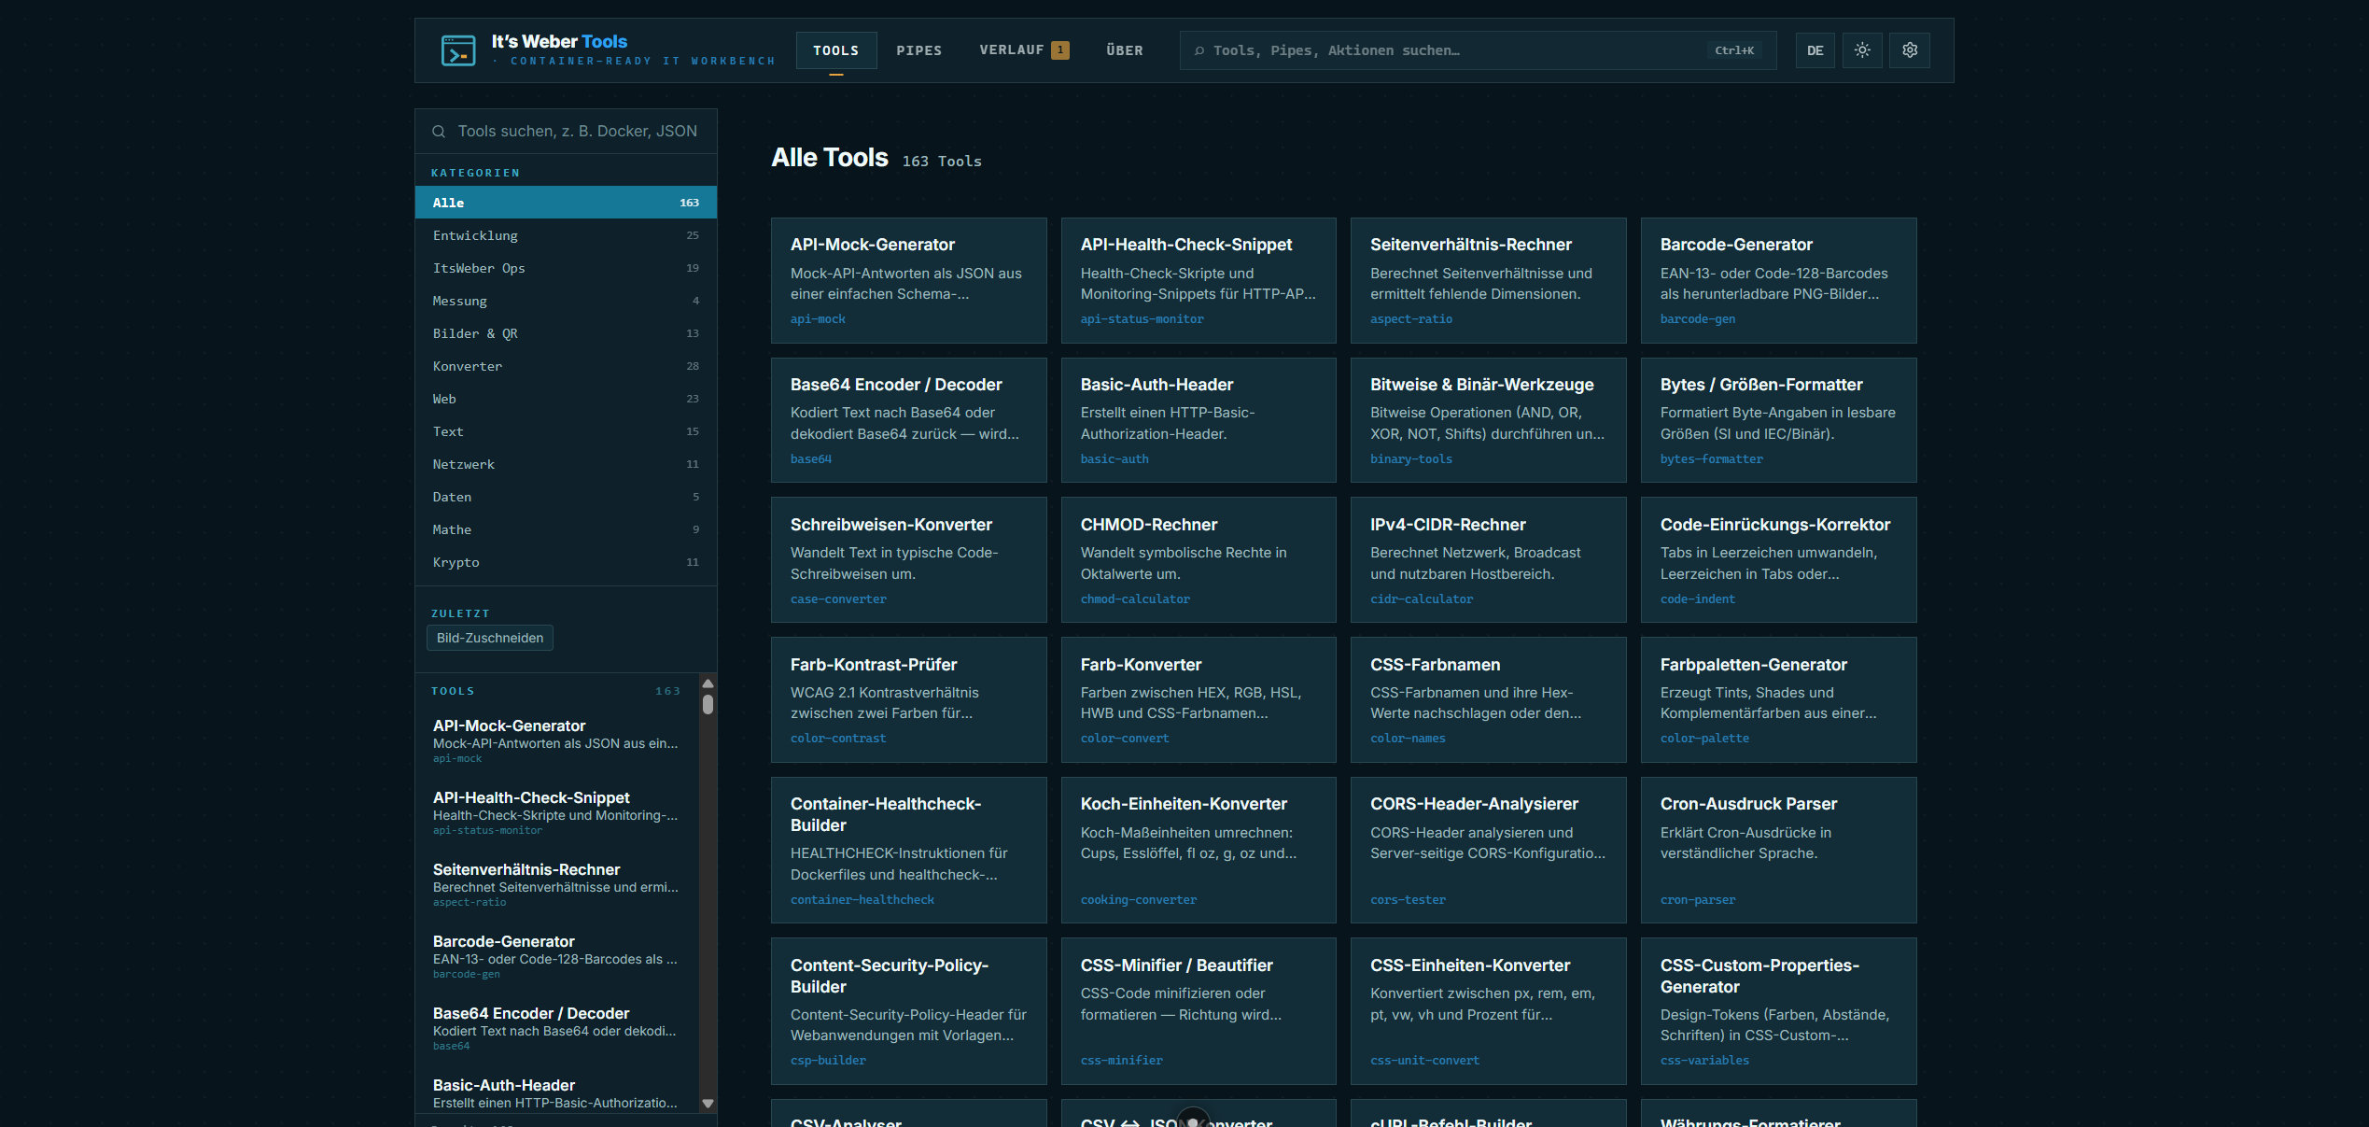2369x1127 pixels.
Task: Select the Entwicklung category
Action: tap(566, 235)
